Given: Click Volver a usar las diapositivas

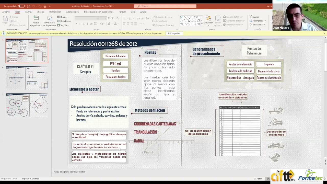Looking at the screenshot, I should [49, 21].
